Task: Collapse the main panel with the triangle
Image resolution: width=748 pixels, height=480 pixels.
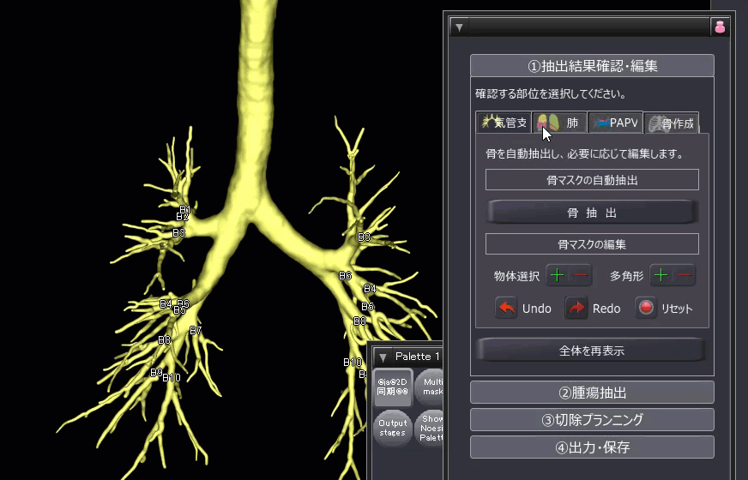Action: 459,27
